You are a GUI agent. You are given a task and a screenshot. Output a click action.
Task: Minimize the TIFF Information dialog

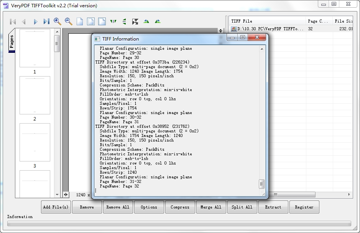coord(232,37)
